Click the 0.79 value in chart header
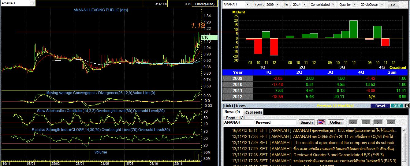 (188, 4)
